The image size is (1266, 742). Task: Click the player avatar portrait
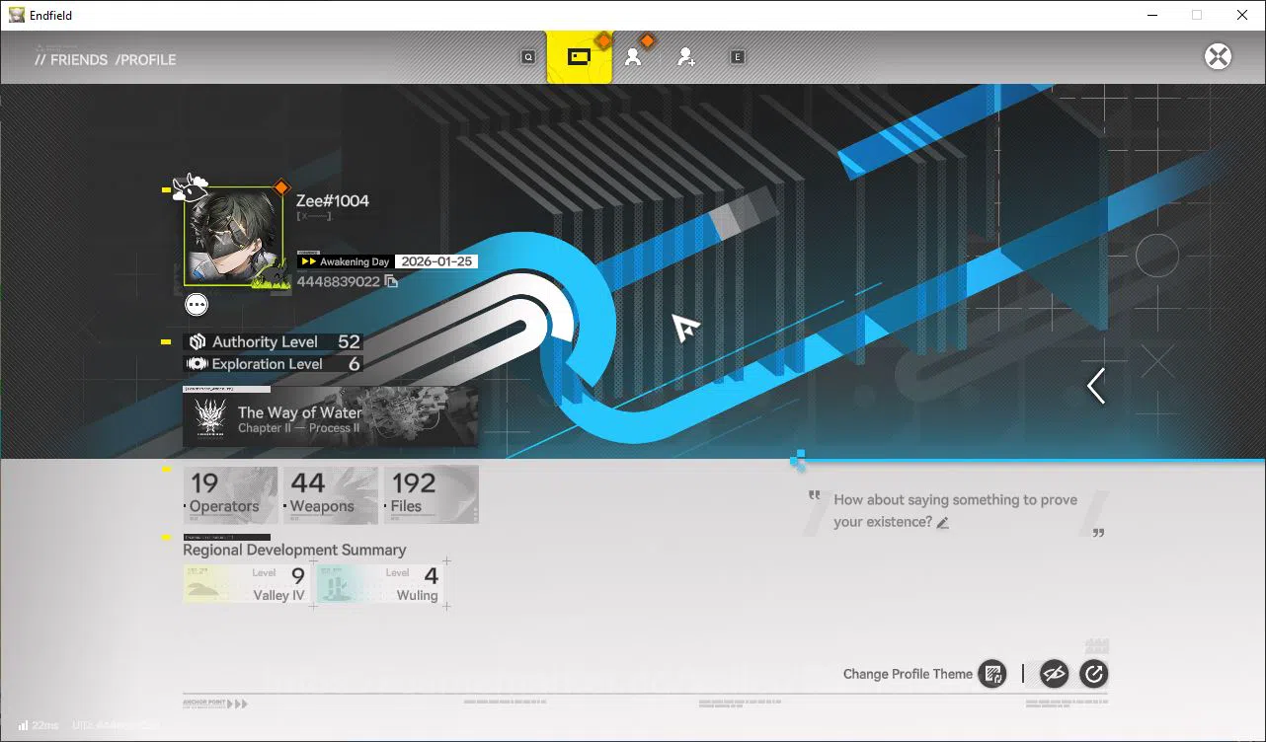coord(234,237)
